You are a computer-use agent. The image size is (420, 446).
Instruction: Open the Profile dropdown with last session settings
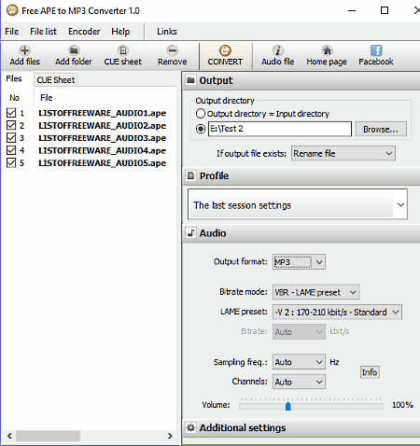[x=298, y=204]
